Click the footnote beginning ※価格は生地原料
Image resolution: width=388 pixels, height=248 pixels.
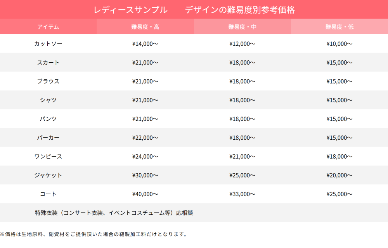(94, 234)
